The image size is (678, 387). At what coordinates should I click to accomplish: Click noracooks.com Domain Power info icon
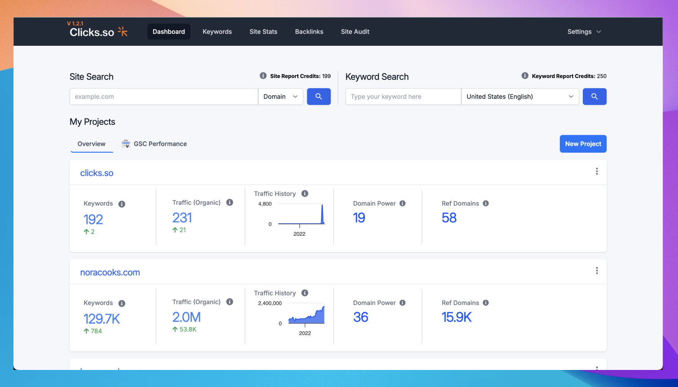pos(402,303)
